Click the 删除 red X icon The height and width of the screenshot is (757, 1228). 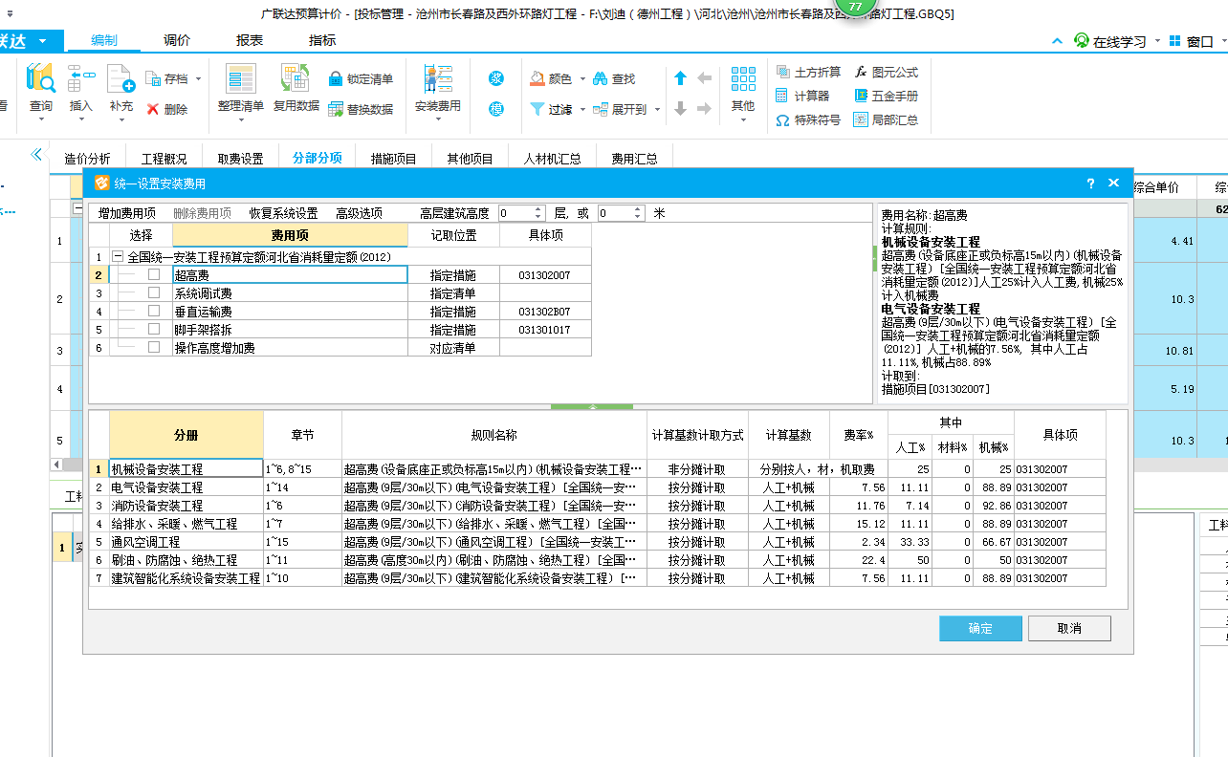tap(153, 110)
